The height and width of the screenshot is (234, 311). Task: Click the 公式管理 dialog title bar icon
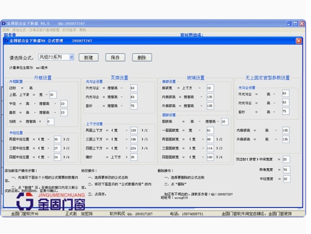6,41
